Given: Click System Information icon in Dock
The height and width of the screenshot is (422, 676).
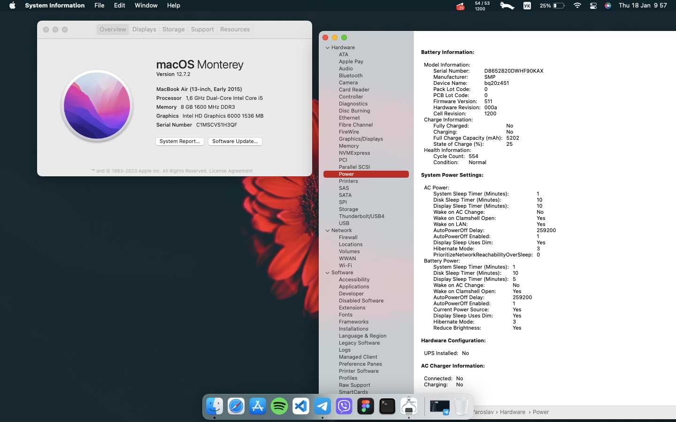Looking at the screenshot, I should click(409, 406).
